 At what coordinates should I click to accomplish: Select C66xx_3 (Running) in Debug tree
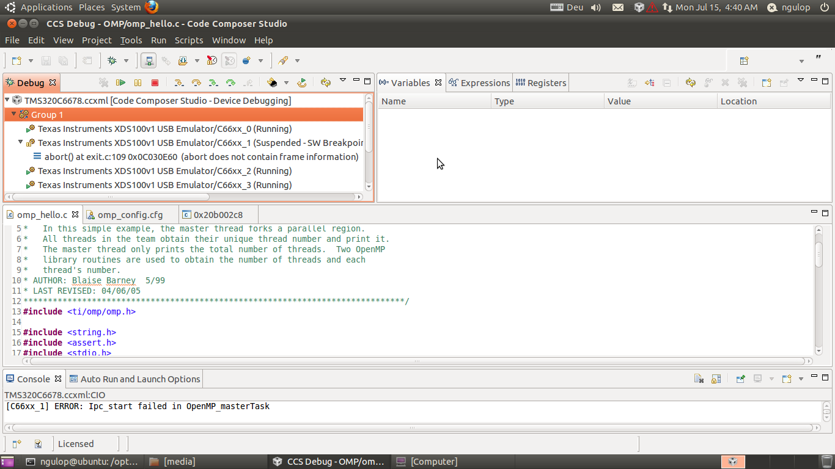pyautogui.click(x=164, y=185)
